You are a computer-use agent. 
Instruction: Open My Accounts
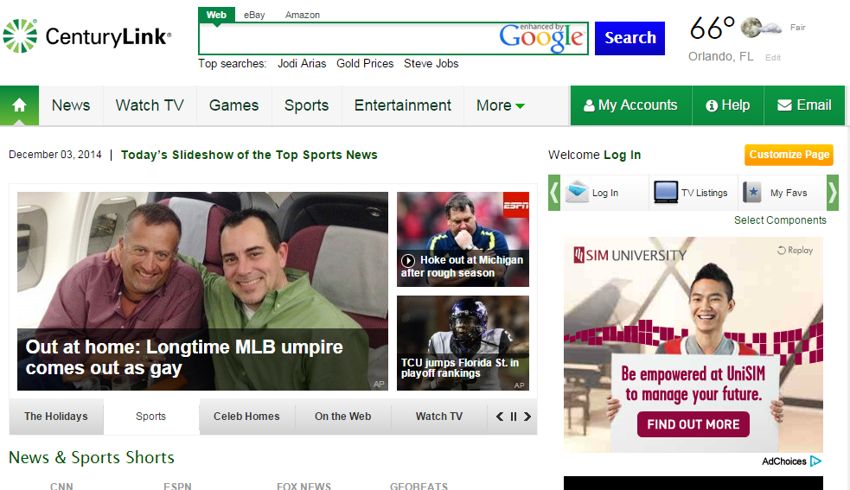pyautogui.click(x=631, y=105)
